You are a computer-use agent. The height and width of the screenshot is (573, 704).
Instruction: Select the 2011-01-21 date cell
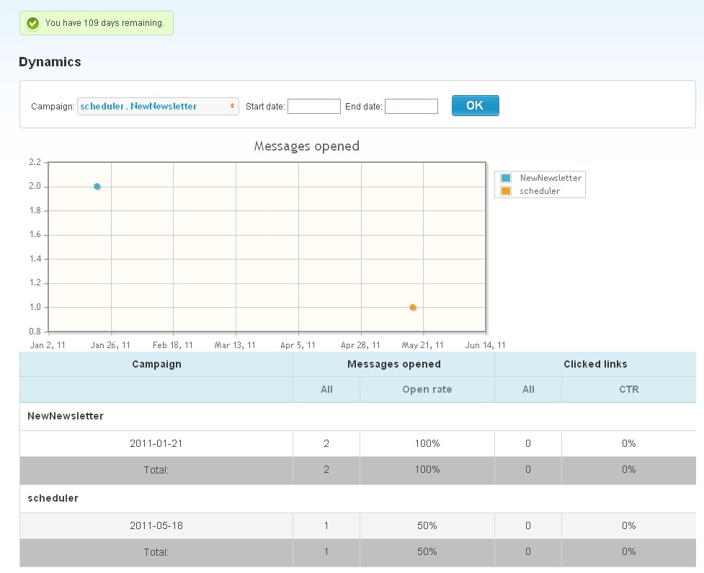click(x=156, y=444)
